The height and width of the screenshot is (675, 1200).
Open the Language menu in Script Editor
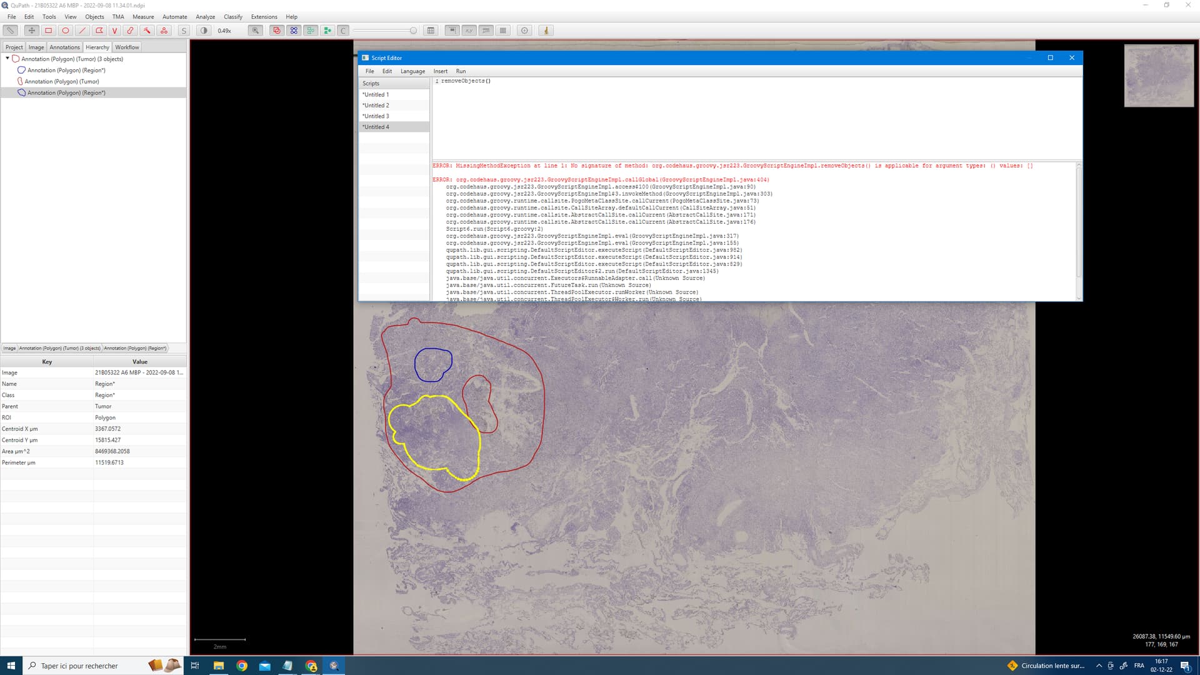pos(412,71)
